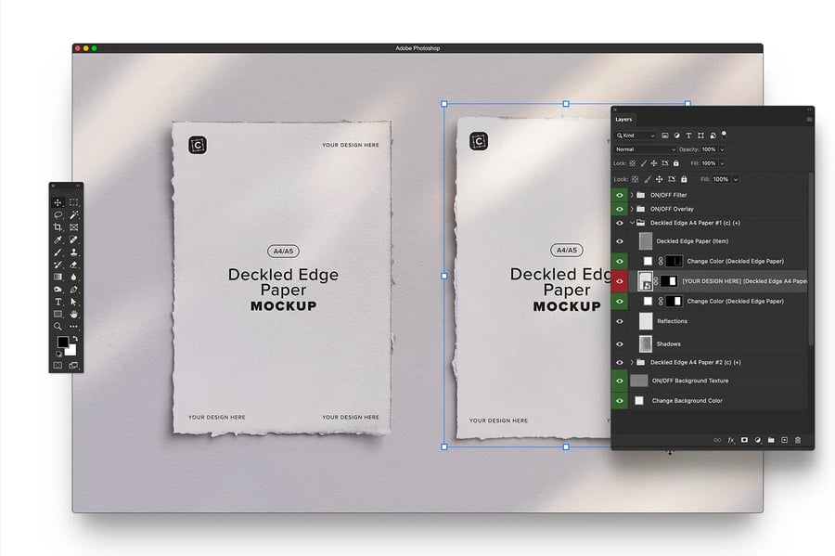Open the Layers panel options menu
835x556 pixels.
(x=809, y=119)
